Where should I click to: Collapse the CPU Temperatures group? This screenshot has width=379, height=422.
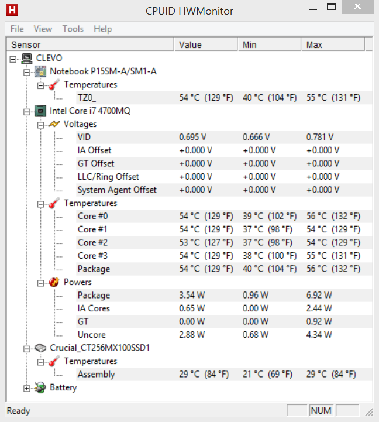coord(40,204)
